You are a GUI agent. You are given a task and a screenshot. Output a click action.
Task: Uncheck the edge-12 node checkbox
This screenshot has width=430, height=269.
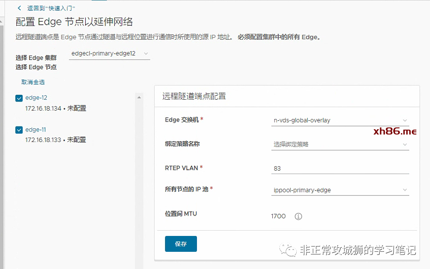point(19,98)
